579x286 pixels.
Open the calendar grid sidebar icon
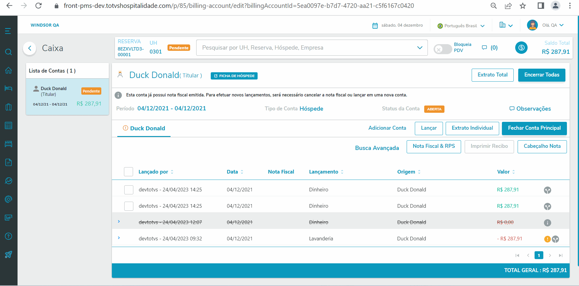(8, 125)
